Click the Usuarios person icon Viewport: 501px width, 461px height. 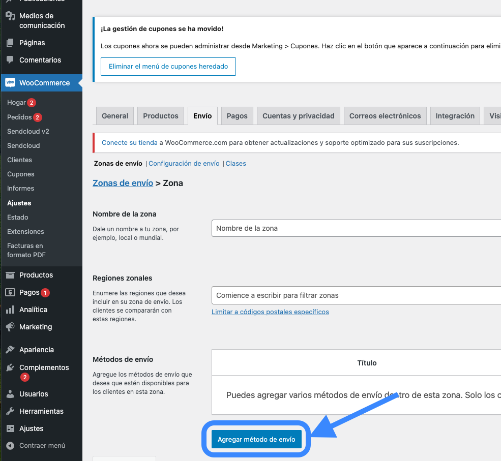click(x=10, y=393)
